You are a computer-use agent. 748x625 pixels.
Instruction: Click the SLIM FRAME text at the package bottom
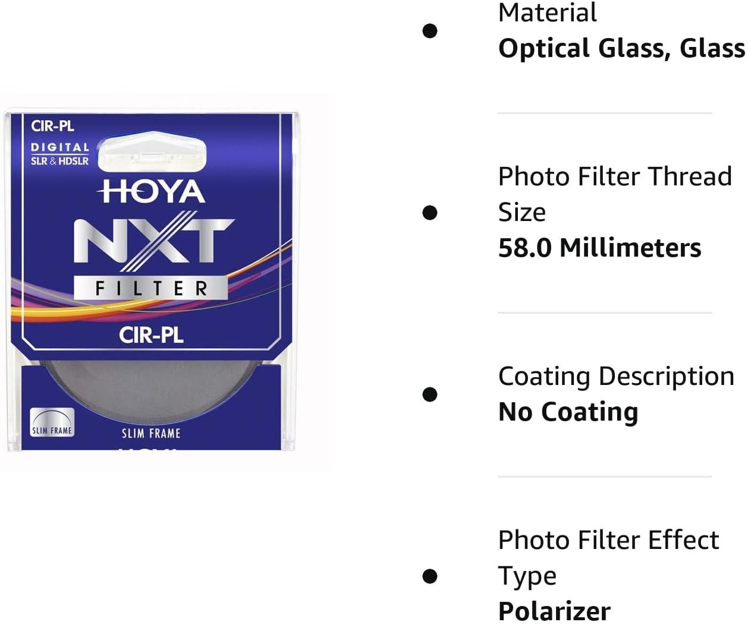pos(151,433)
